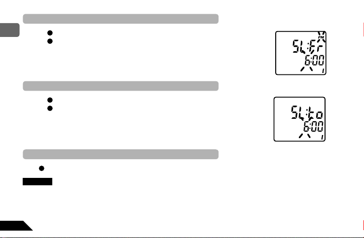This screenshot has width=364, height=238.
Task: Click the SL:Fr text in the upper LCD
Action: (x=308, y=46)
